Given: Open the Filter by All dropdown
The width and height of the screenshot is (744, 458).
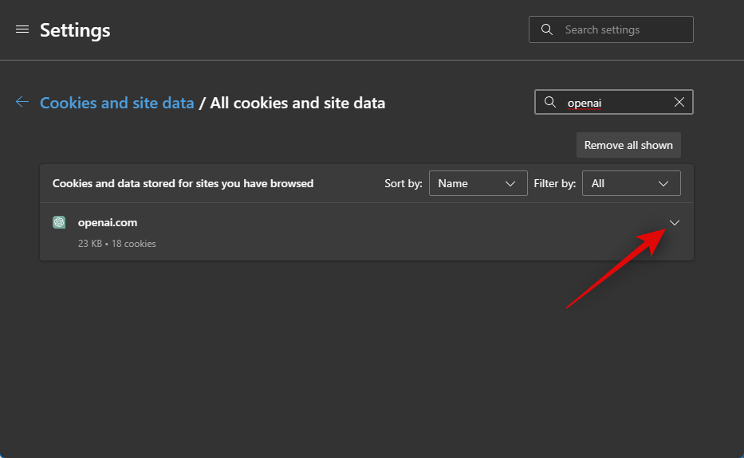Looking at the screenshot, I should point(631,183).
